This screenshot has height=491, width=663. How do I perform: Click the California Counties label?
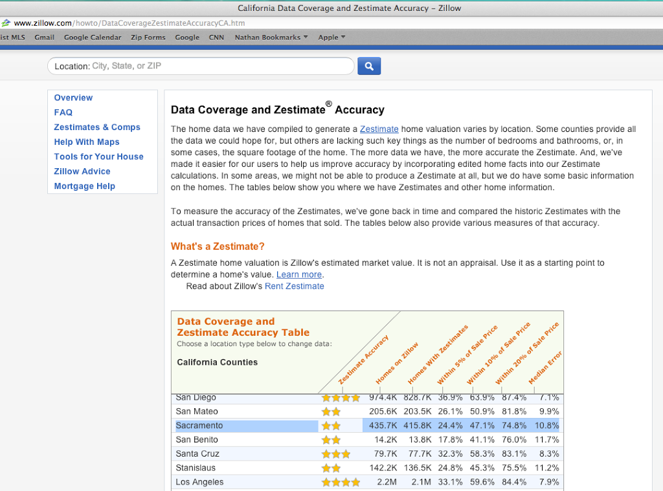tap(218, 362)
